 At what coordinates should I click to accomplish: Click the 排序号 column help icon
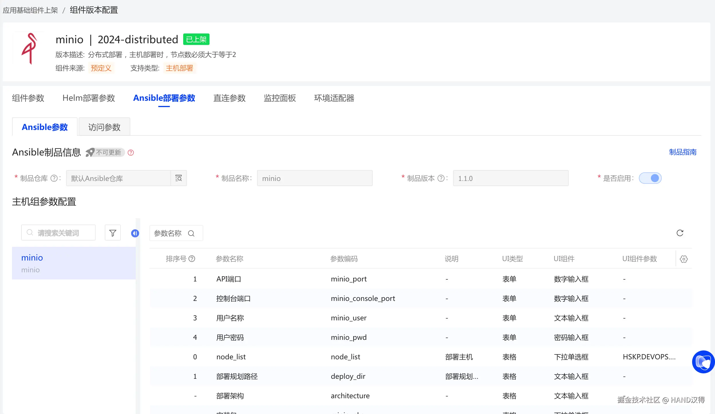tap(192, 259)
